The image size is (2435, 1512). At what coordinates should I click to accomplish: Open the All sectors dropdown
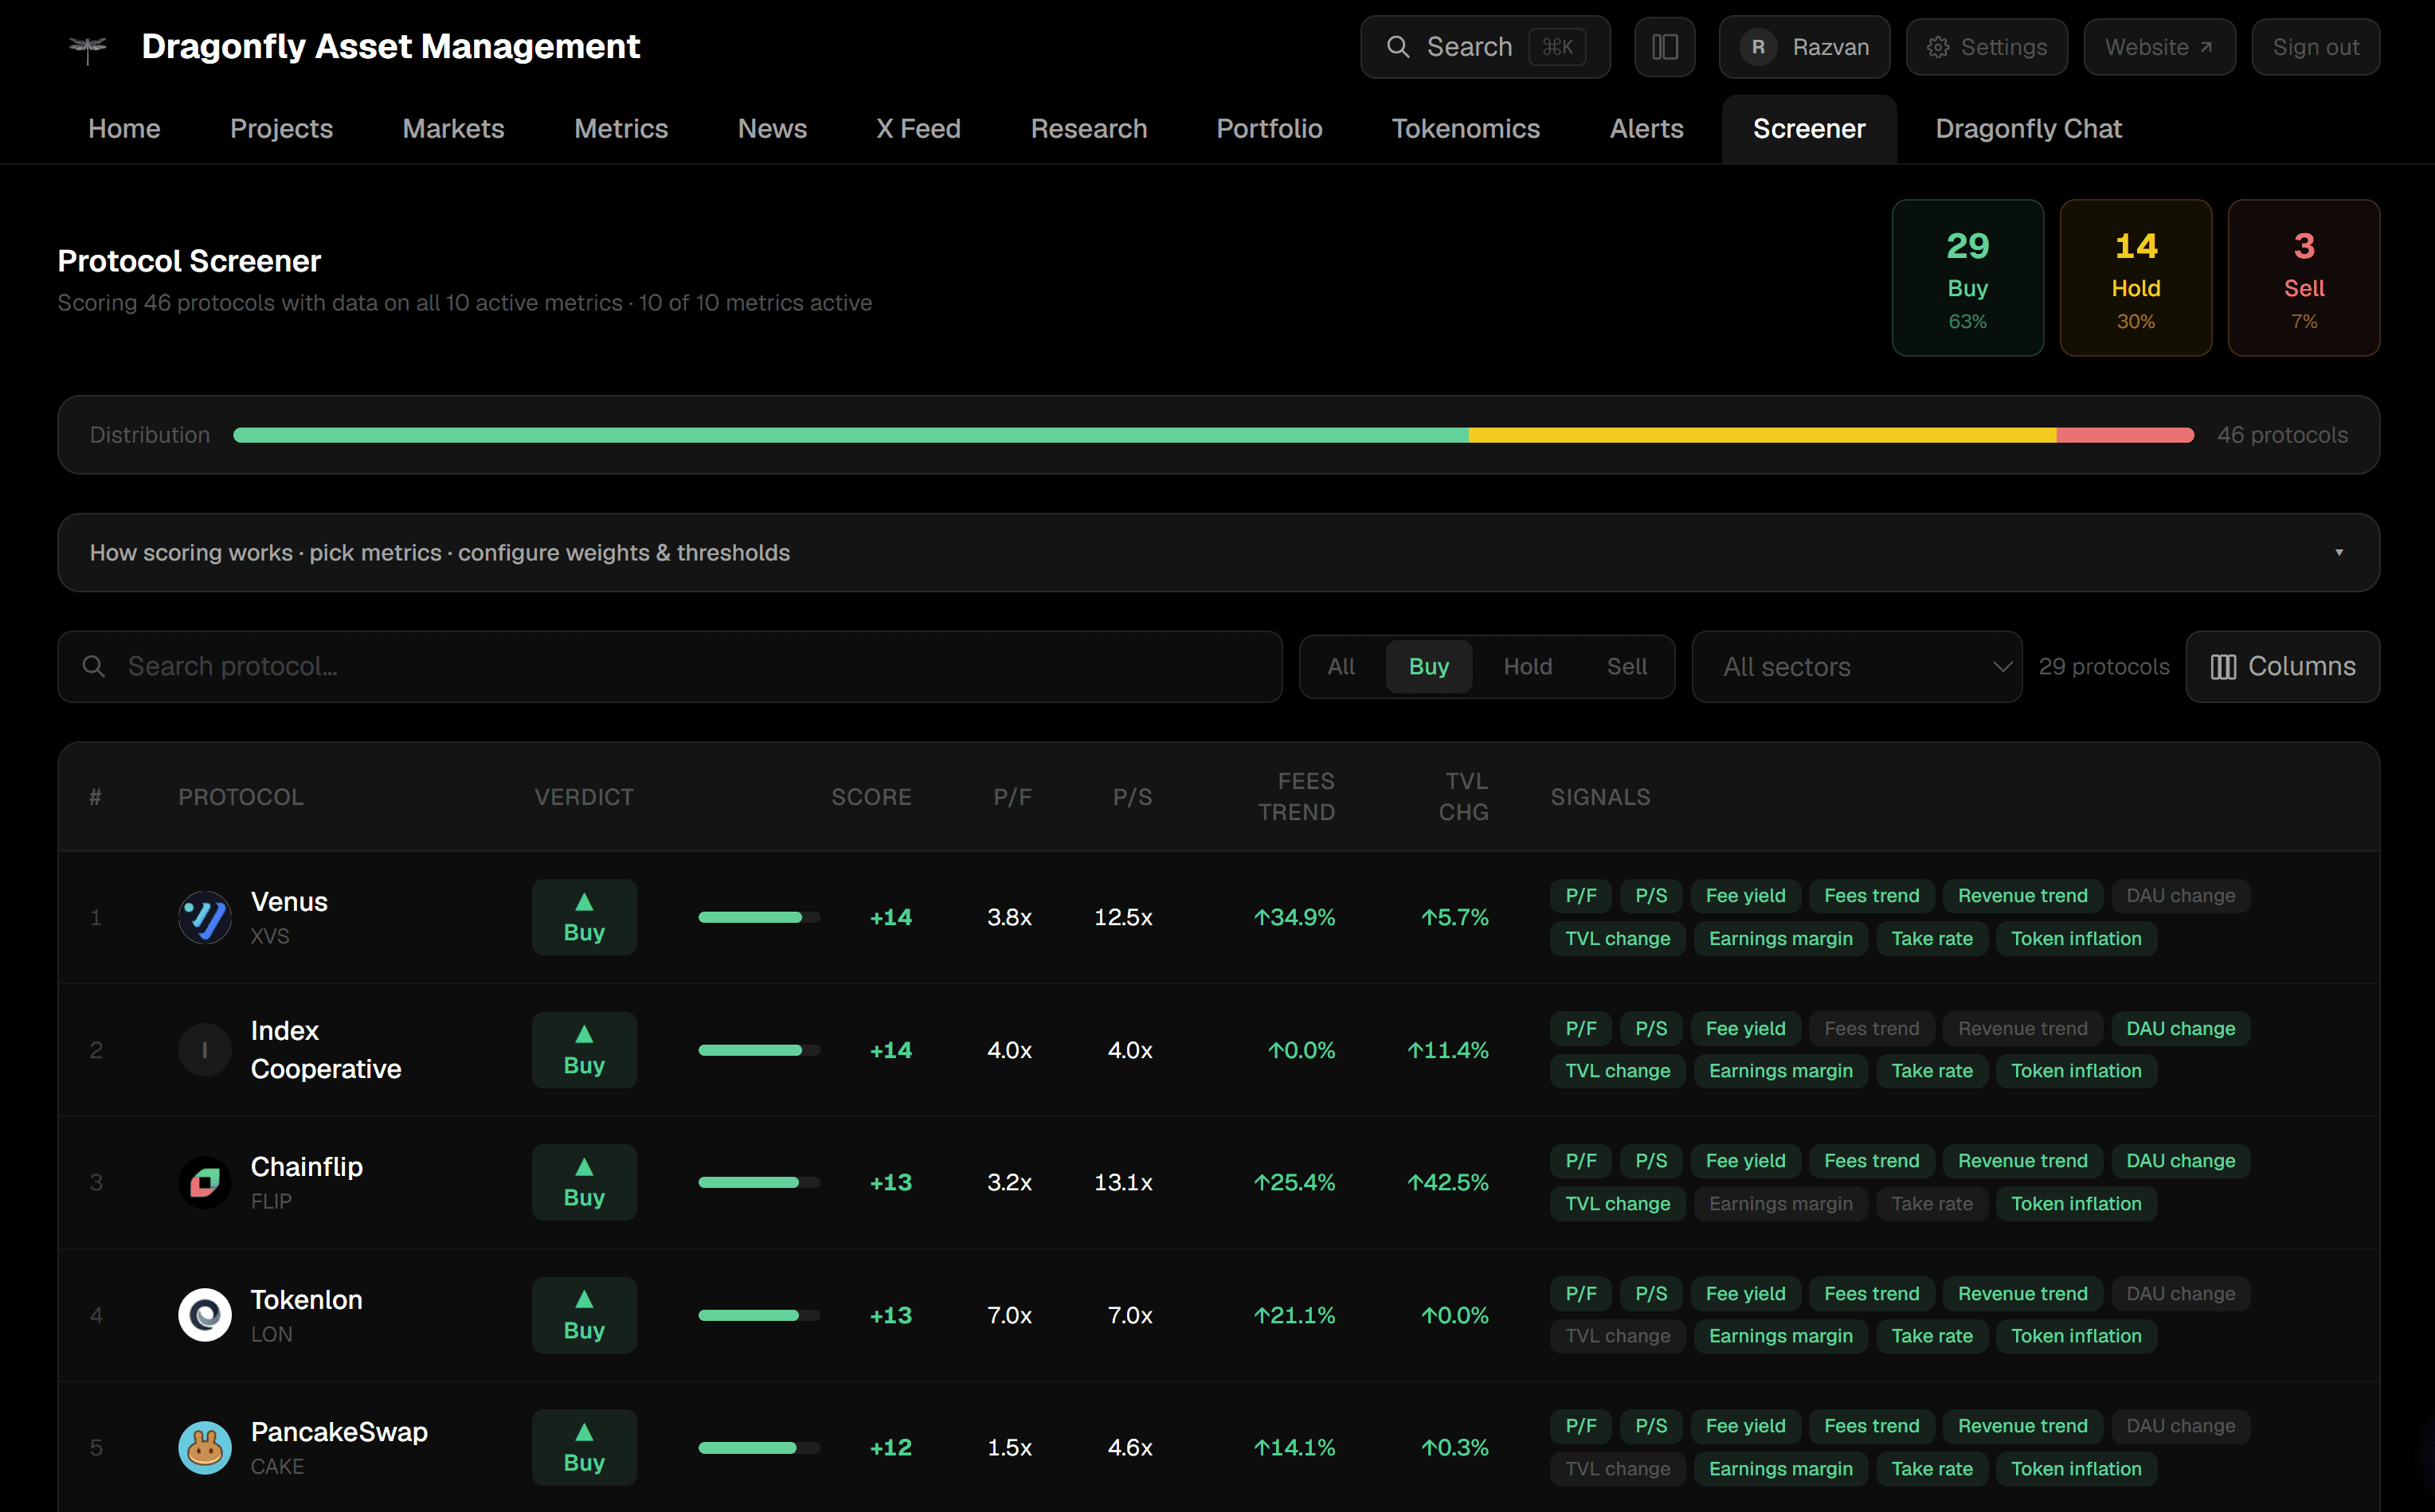(x=1857, y=666)
